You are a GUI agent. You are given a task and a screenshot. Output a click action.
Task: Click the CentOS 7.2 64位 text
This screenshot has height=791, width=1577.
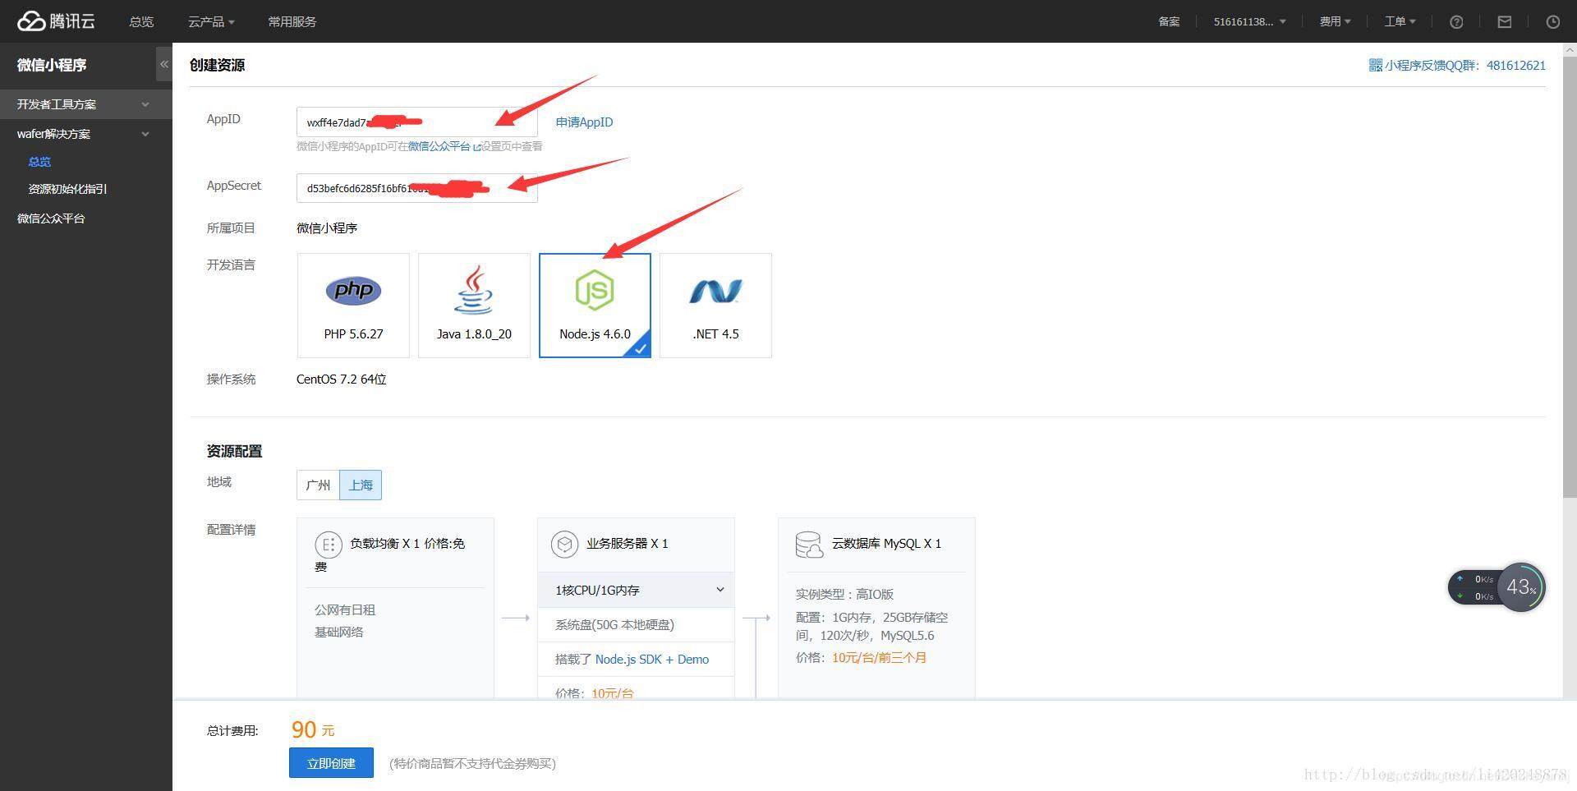(x=341, y=379)
